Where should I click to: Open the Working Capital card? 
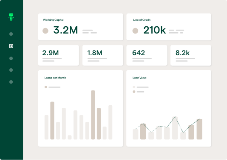pyautogui.click(x=81, y=27)
